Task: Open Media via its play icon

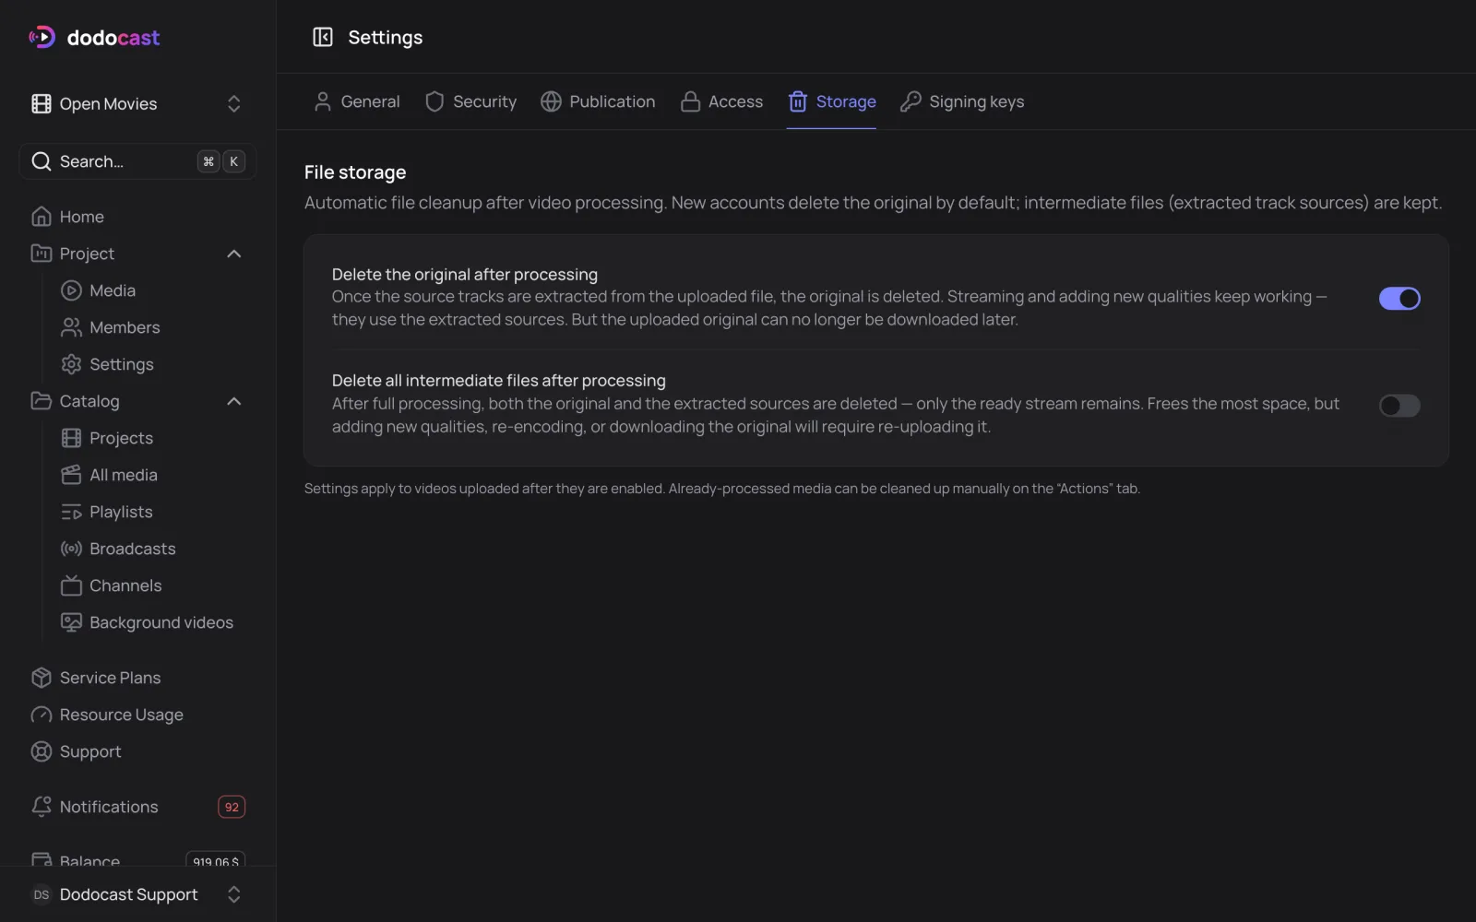Action: [x=71, y=290]
